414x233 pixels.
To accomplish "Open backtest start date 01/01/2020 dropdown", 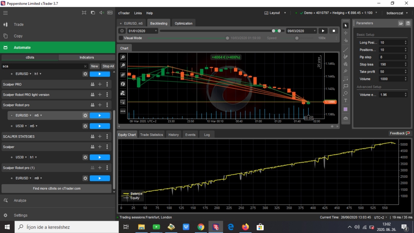I will pyautogui.click(x=142, y=31).
